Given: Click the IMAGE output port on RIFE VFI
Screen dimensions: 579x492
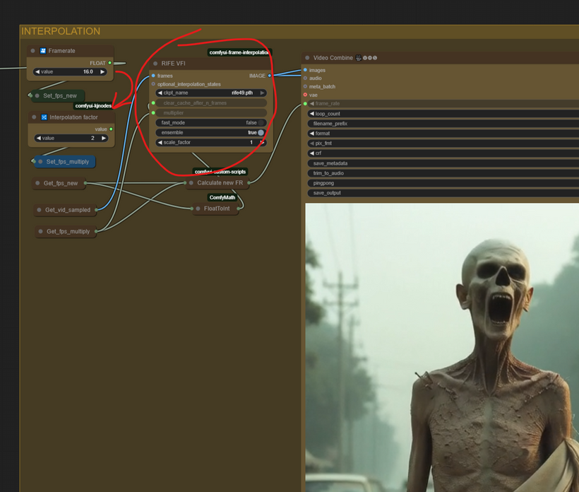Looking at the screenshot, I should [269, 76].
